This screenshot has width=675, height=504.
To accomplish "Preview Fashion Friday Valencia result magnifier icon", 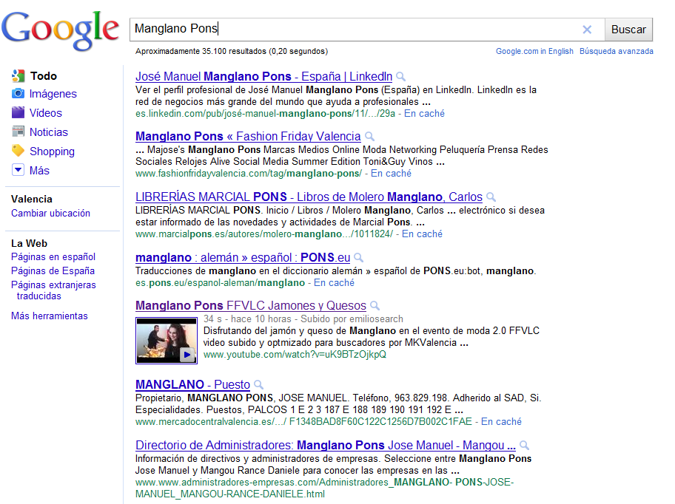I will (369, 137).
